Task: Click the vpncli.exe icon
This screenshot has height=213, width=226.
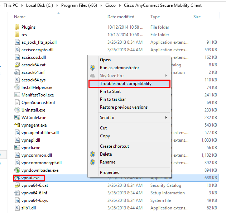Action: pyautogui.click(x=17, y=147)
